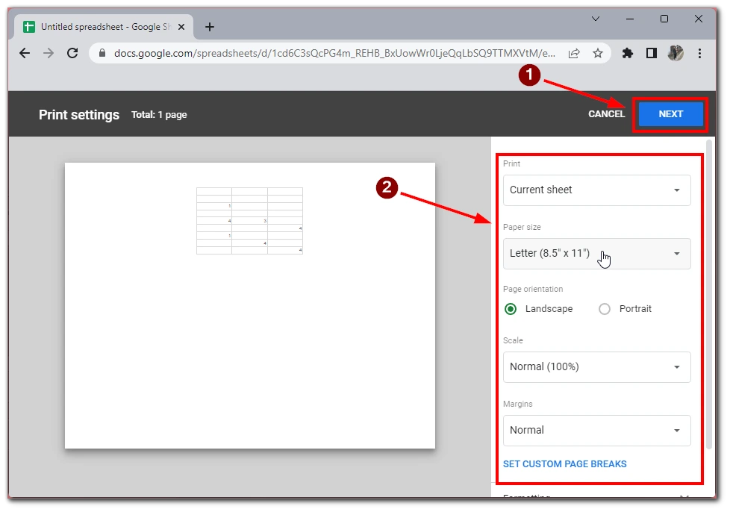
Task: Select Landscape page orientation
Action: pyautogui.click(x=511, y=309)
